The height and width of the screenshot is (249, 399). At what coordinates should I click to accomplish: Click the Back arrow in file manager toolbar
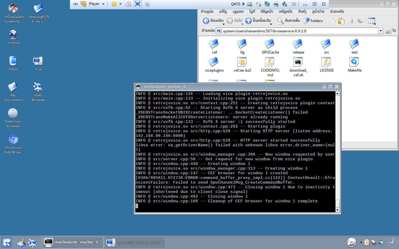[206, 21]
